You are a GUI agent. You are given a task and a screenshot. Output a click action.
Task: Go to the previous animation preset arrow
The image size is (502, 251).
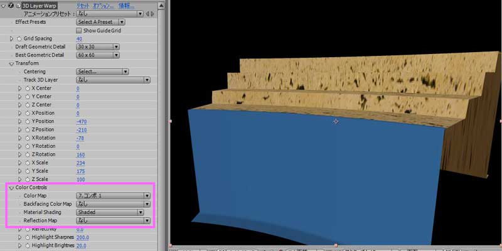[148, 13]
